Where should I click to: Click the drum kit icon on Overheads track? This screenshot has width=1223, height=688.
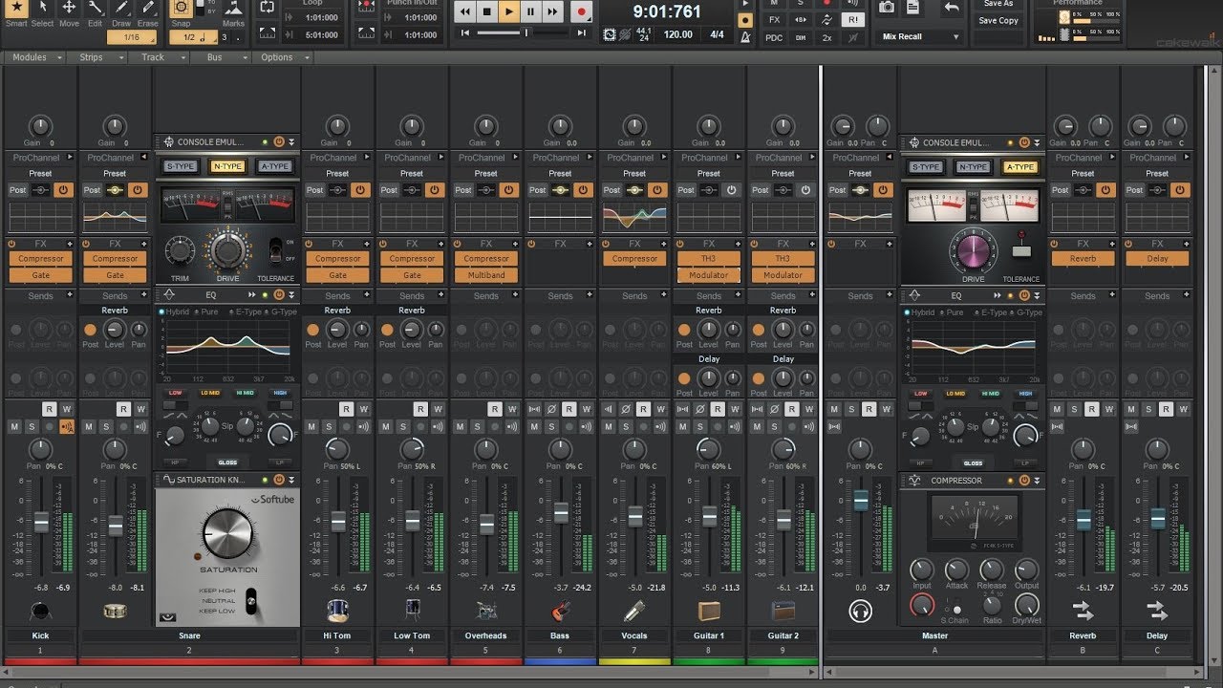[x=486, y=611]
